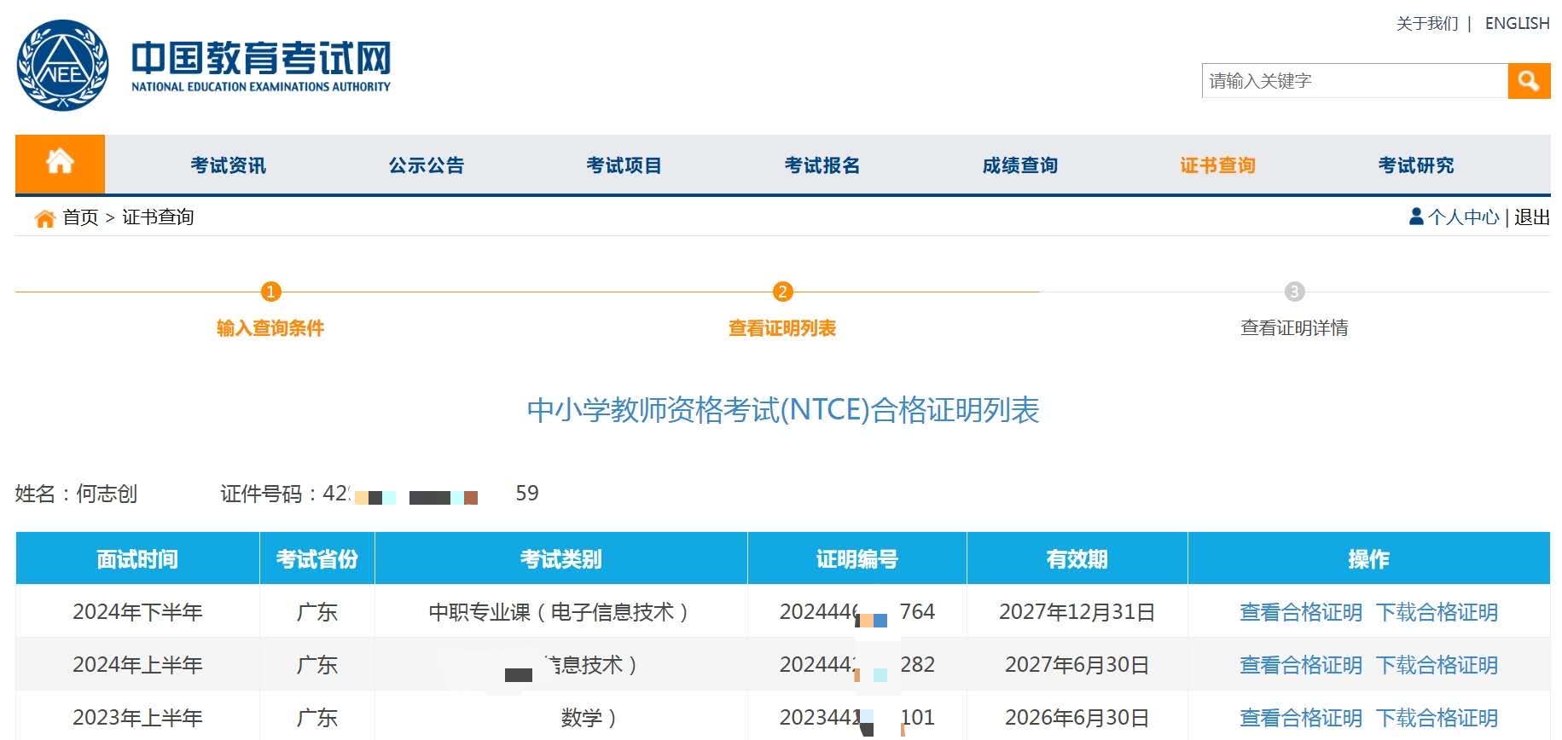Download certificate for 2024年上半年 row
This screenshot has height=740, width=1562.
pos(1437,665)
